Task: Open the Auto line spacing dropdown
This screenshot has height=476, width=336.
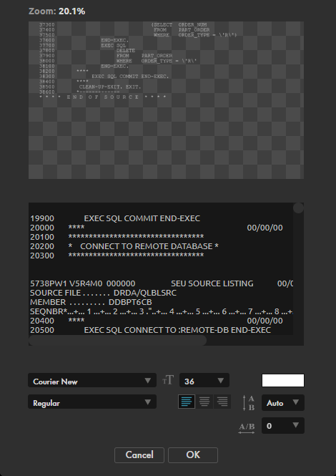Action: 283,402
